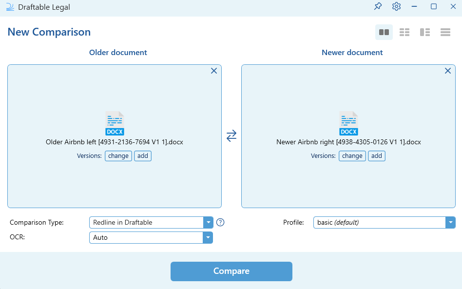This screenshot has height=289, width=462.
Task: Click the 'Newer document' heading
Action: tap(352, 53)
